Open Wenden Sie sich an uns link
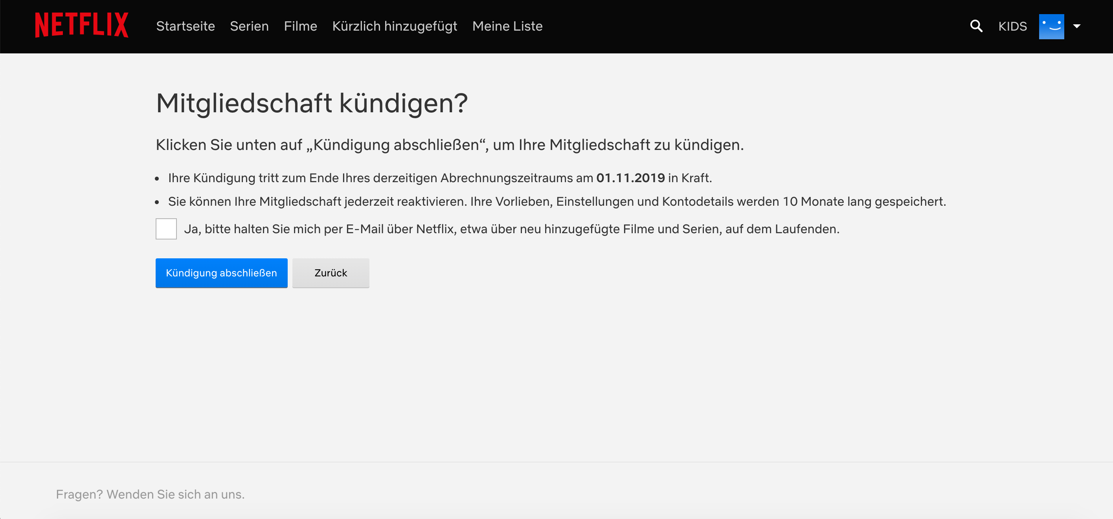The image size is (1113, 519). [x=175, y=494]
